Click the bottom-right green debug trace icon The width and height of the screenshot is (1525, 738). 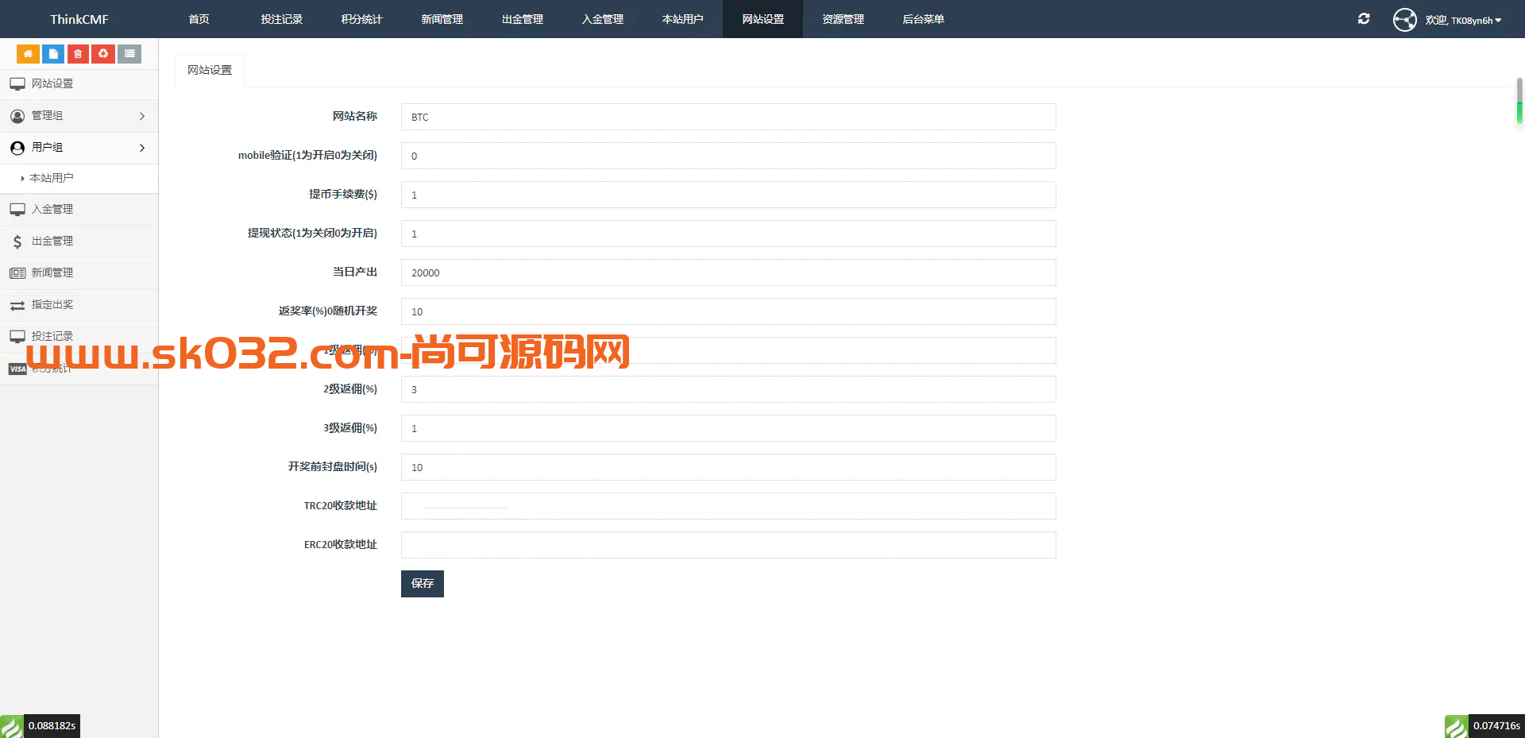coord(1457,726)
